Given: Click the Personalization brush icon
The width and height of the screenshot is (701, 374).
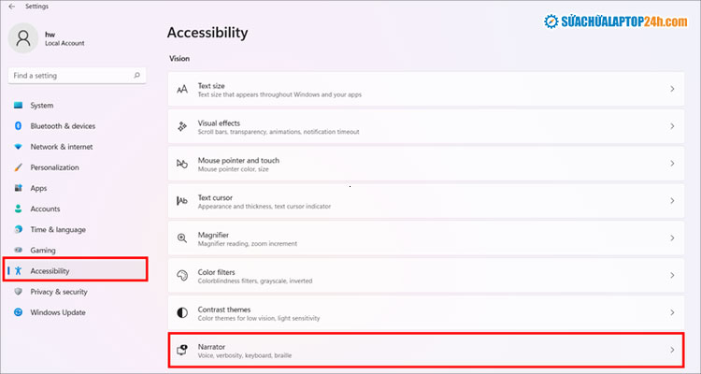Looking at the screenshot, I should click(18, 167).
